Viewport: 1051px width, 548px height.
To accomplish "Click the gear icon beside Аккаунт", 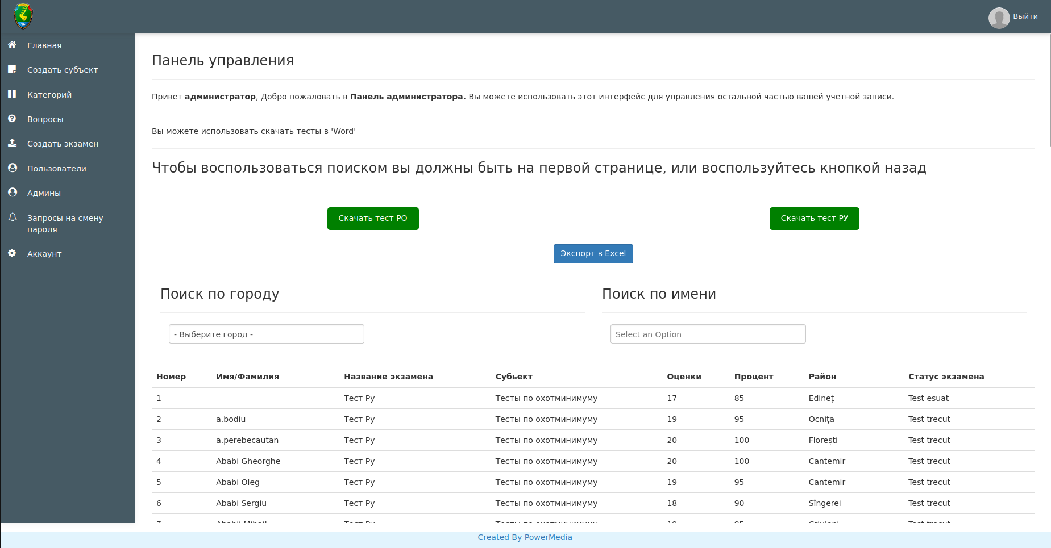I will (x=13, y=253).
